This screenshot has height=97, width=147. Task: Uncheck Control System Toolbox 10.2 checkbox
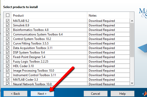pos(8,39)
